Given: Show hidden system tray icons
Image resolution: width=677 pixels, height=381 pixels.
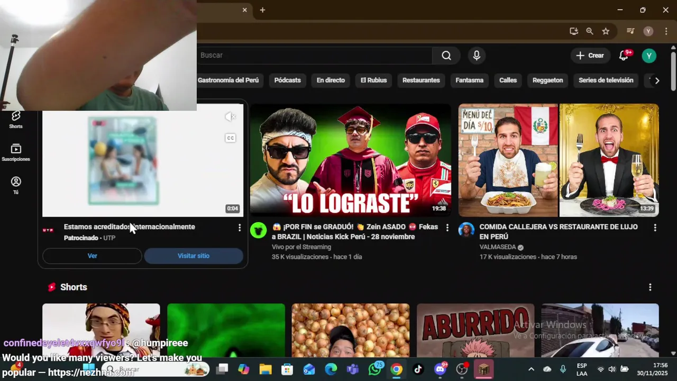Looking at the screenshot, I should [531, 369].
